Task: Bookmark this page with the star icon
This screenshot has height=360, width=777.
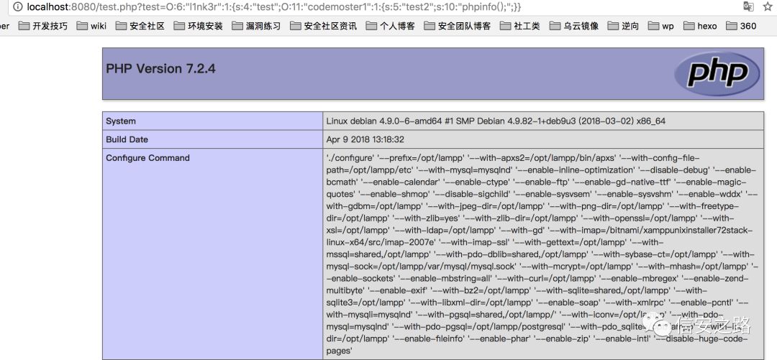Action: [768, 6]
